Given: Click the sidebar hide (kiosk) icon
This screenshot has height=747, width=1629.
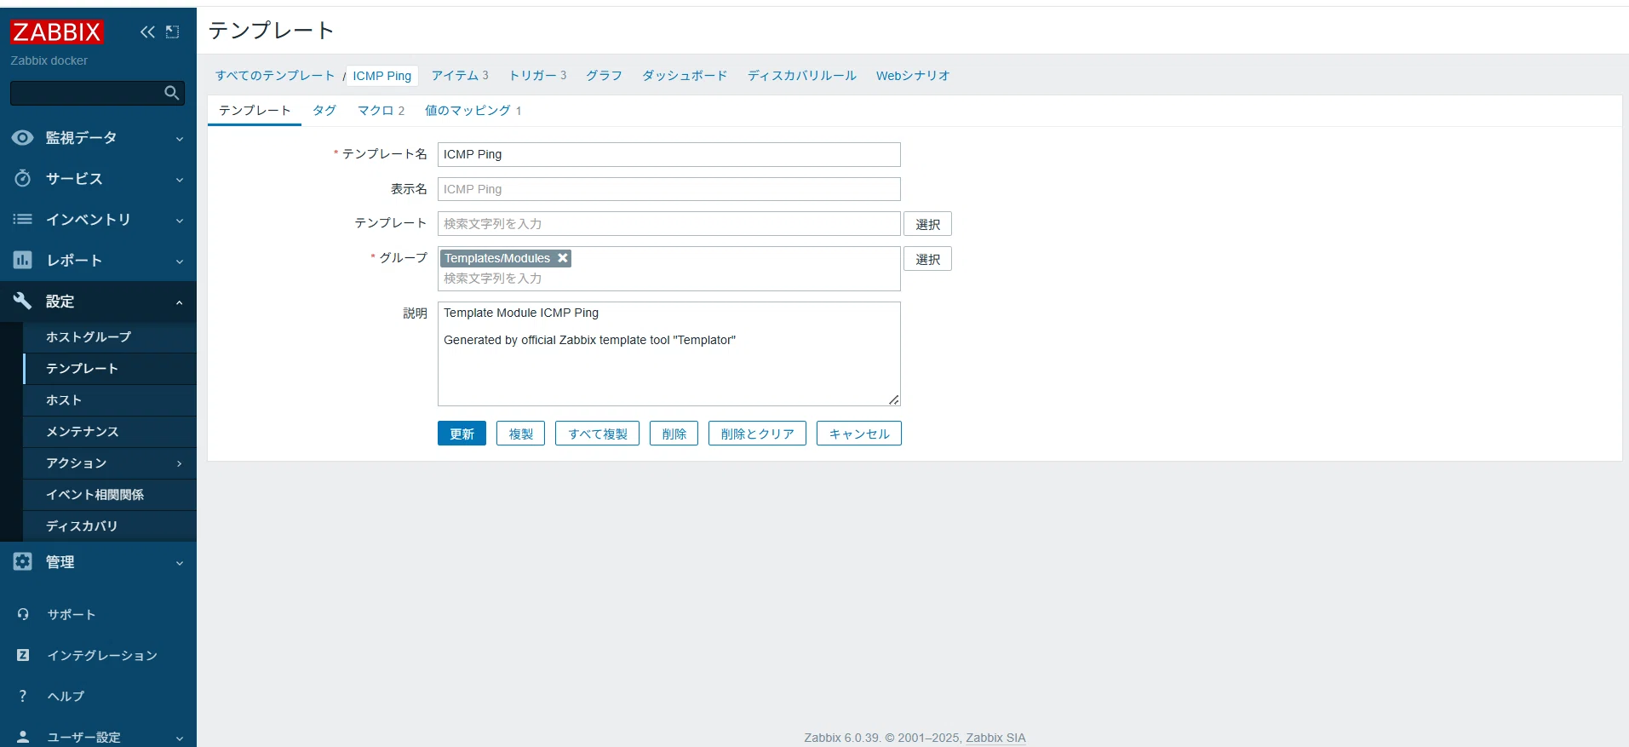Looking at the screenshot, I should point(173,32).
